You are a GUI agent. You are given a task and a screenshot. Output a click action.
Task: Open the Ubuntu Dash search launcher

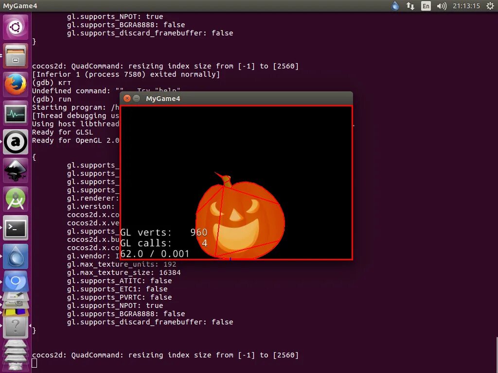[x=15, y=27]
